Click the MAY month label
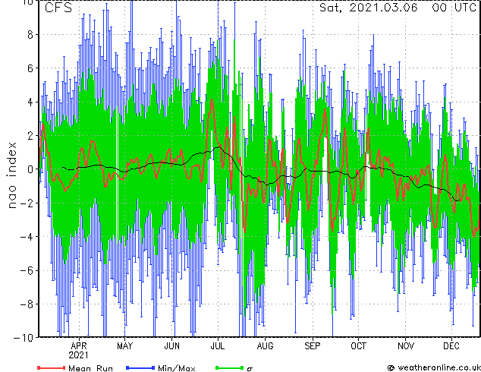481x372 pixels. click(x=125, y=346)
